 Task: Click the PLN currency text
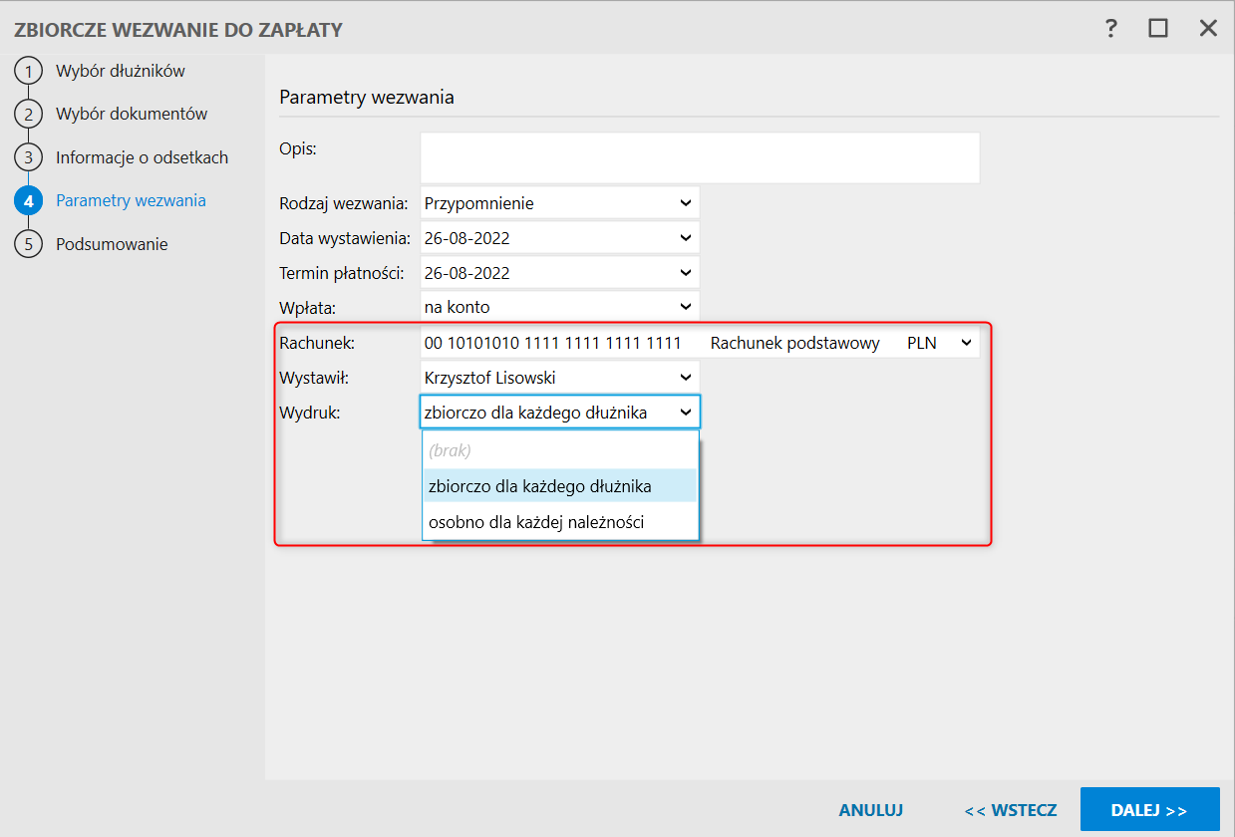tap(922, 343)
